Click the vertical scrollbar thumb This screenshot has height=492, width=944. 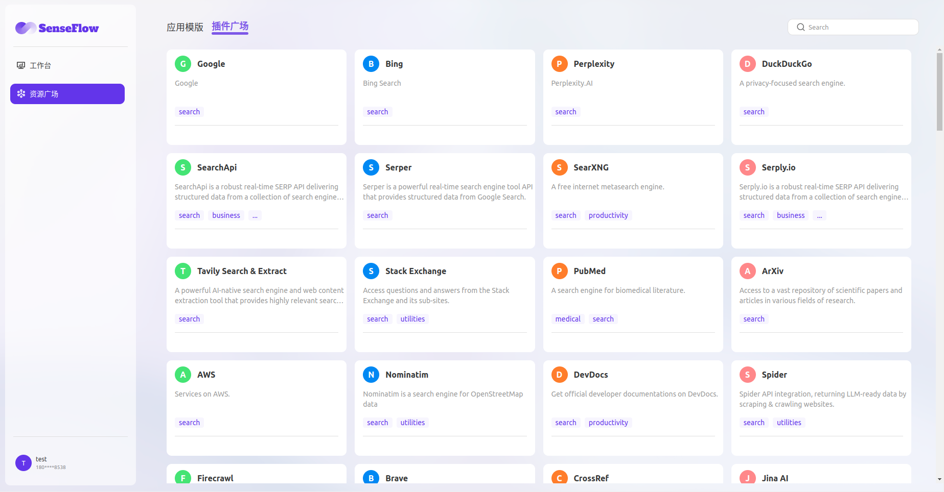tap(939, 92)
